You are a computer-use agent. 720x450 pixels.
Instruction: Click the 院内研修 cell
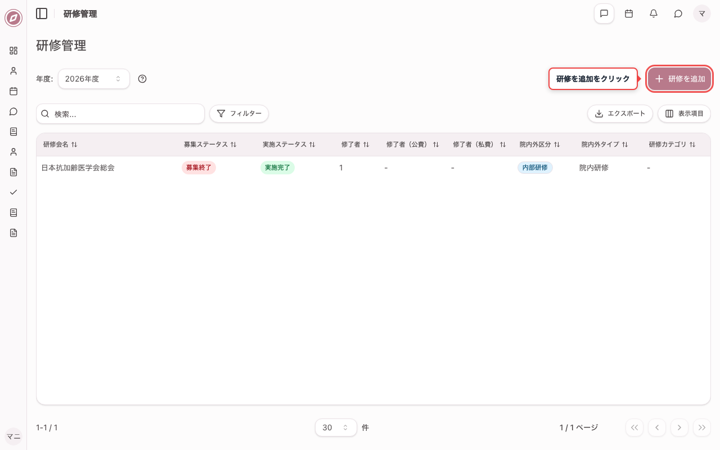coord(594,168)
